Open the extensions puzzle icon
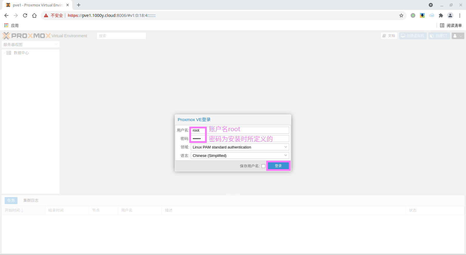 tap(441, 15)
